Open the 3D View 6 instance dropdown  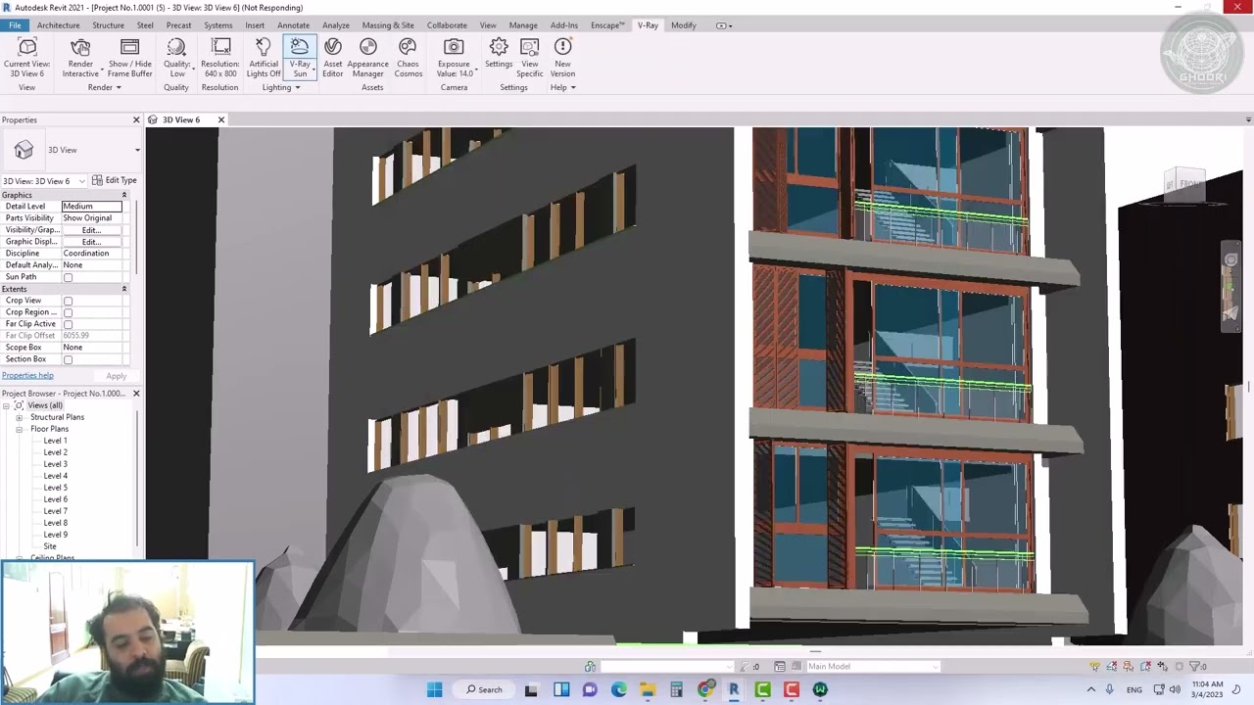click(x=82, y=181)
